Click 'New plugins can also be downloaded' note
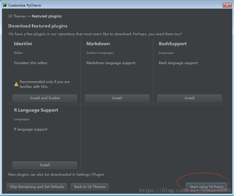The height and width of the screenshot is (196, 234). coord(56,175)
